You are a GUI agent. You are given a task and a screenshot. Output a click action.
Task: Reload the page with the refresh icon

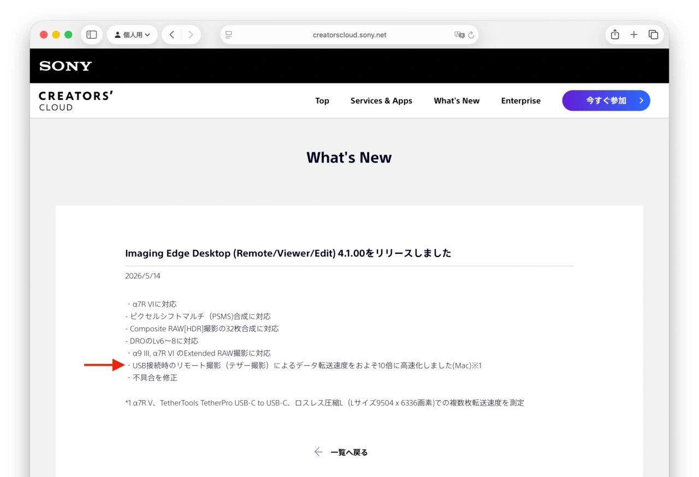tap(471, 35)
